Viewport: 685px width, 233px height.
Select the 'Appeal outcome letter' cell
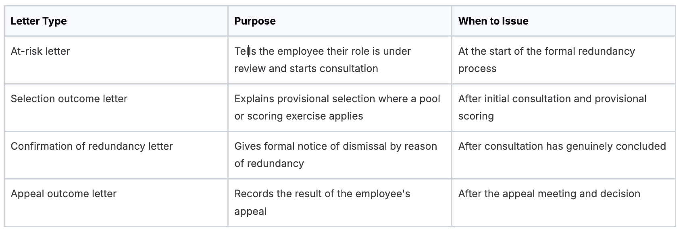click(x=116, y=202)
